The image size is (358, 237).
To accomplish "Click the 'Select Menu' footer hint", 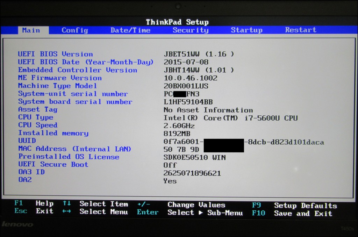I will click(103, 211).
